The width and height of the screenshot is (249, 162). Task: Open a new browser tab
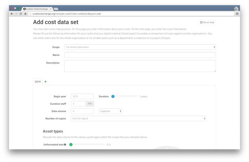[x=56, y=9]
